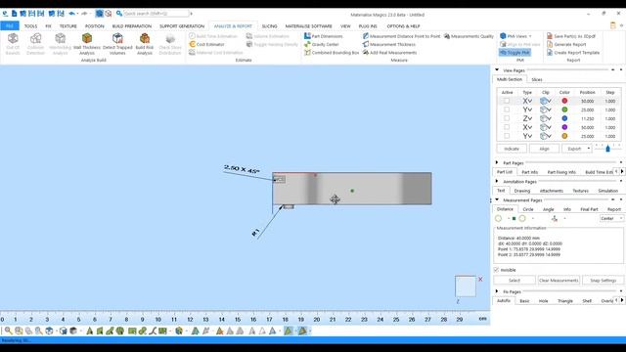The height and width of the screenshot is (352, 626).
Task: Click the measurement coordinate system icon
Action: pyautogui.click(x=555, y=218)
